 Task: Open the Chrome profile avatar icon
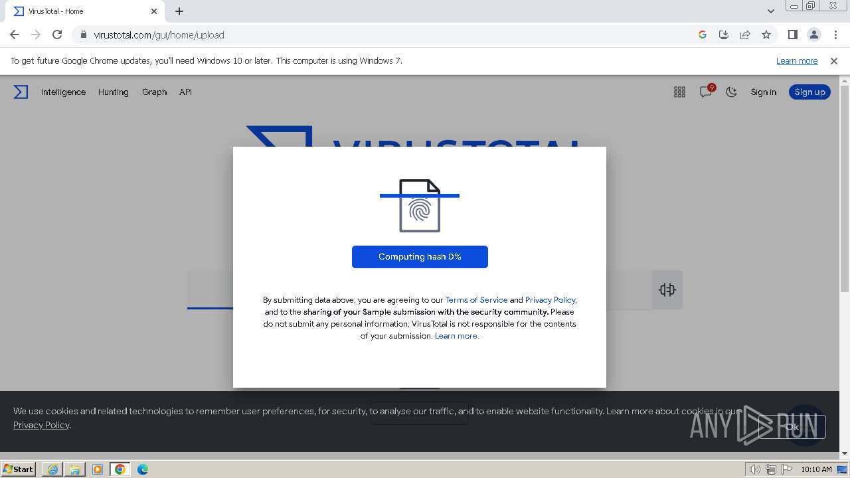tap(813, 35)
